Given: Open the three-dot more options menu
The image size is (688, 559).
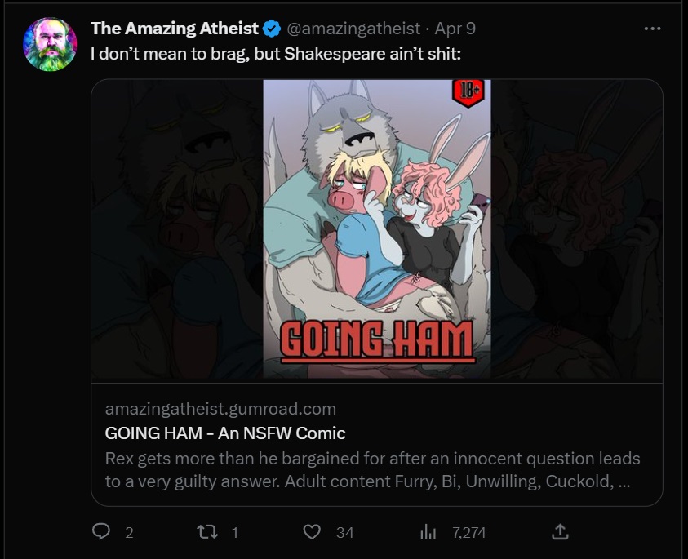Looking at the screenshot, I should (x=652, y=29).
